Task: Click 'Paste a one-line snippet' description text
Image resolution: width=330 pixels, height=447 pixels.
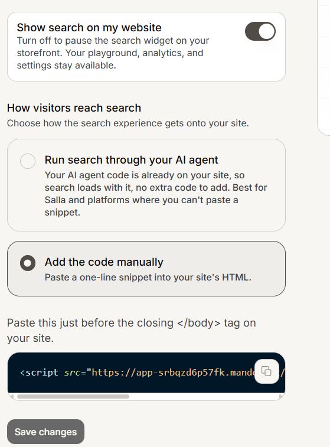Action: (x=148, y=278)
